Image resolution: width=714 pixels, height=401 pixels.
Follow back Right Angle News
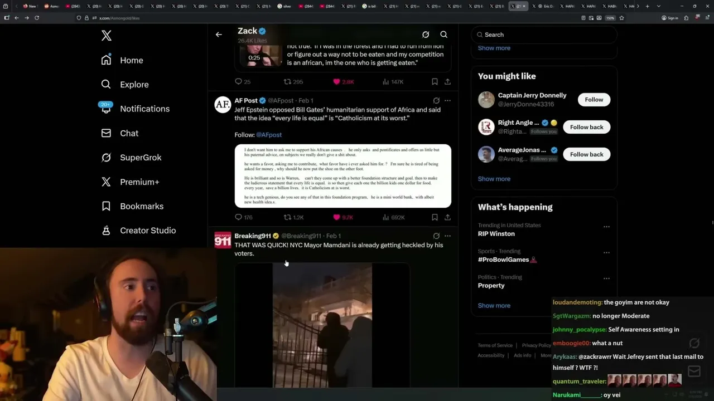tap(587, 127)
